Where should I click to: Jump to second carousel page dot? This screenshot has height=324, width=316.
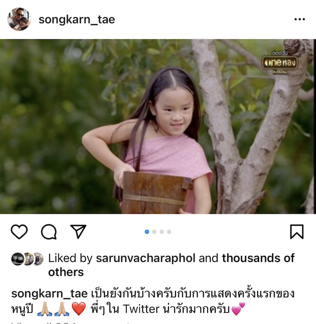(x=154, y=232)
